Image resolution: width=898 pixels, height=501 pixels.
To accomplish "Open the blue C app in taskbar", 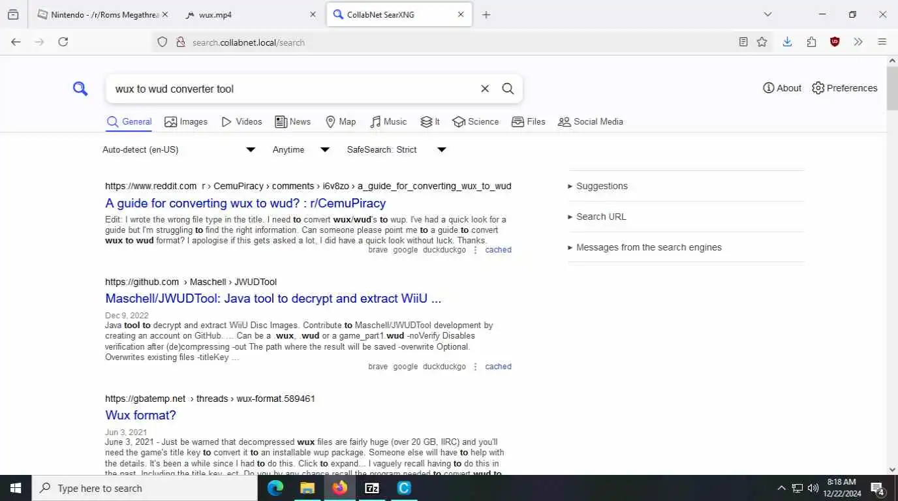I will (x=404, y=488).
